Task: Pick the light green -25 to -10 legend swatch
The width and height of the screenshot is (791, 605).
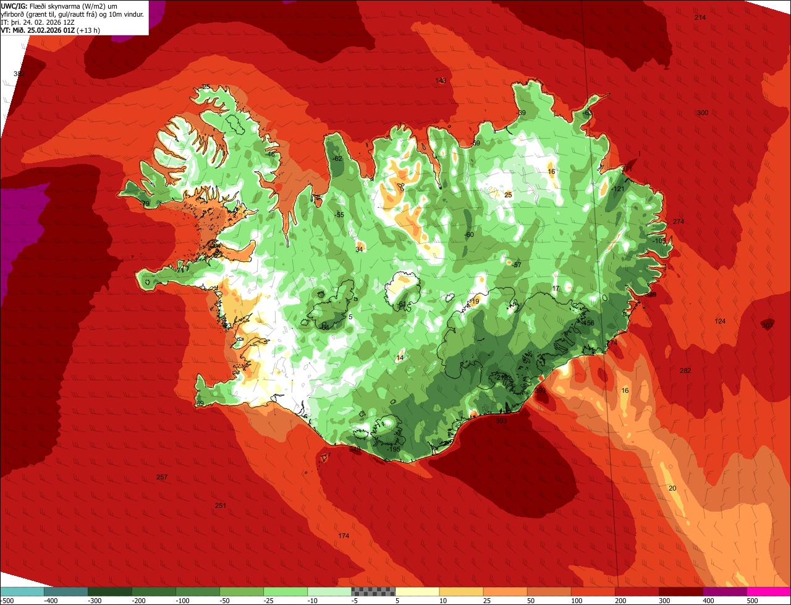Action: click(286, 591)
